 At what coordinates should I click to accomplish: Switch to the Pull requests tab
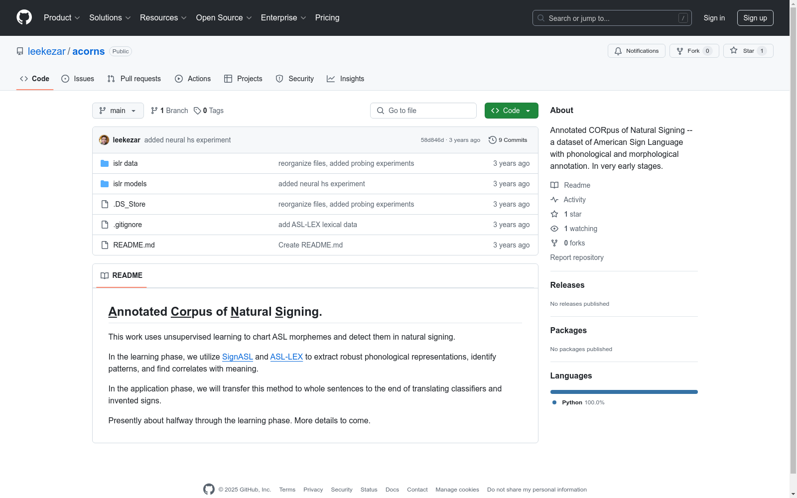134,79
